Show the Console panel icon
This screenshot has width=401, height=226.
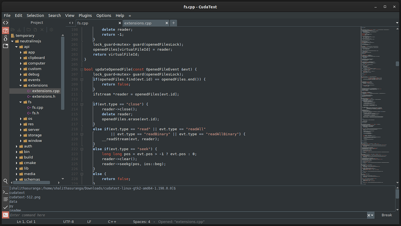[x=5, y=192]
